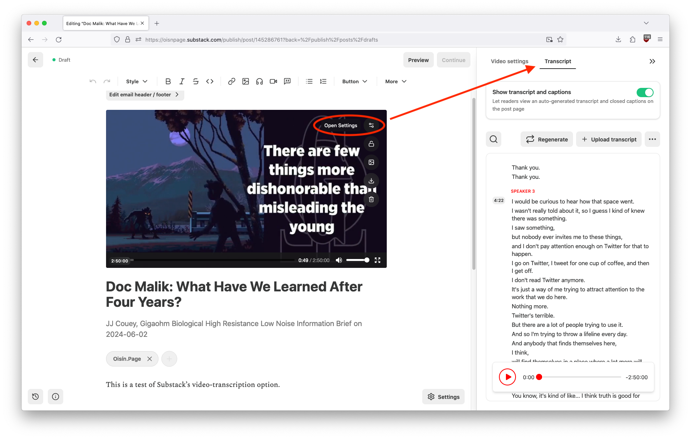The height and width of the screenshot is (439, 691).
Task: Insert inline code formatting
Action: pyautogui.click(x=210, y=81)
